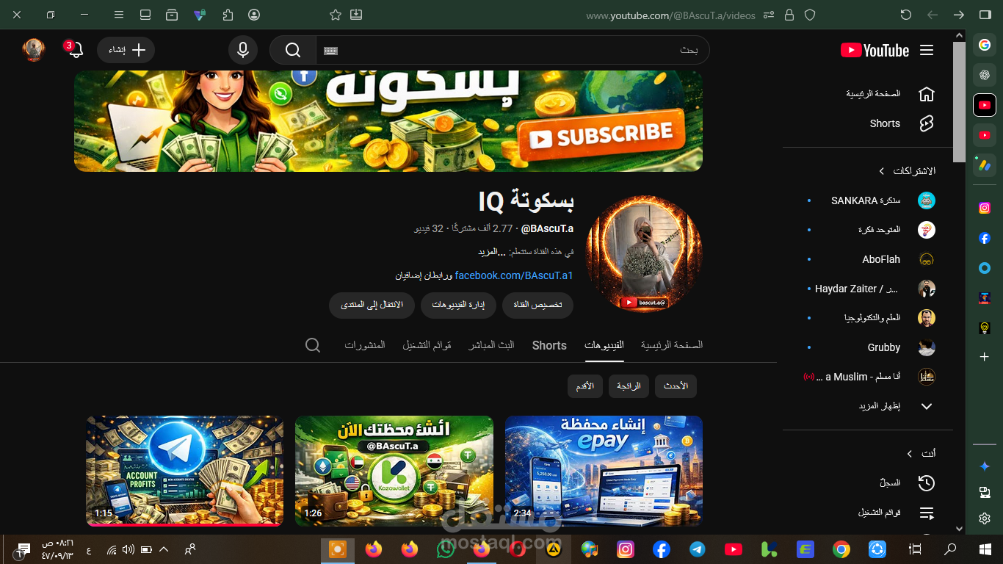Open Instagram in the browser sidebar
The height and width of the screenshot is (564, 1003).
pyautogui.click(x=985, y=208)
